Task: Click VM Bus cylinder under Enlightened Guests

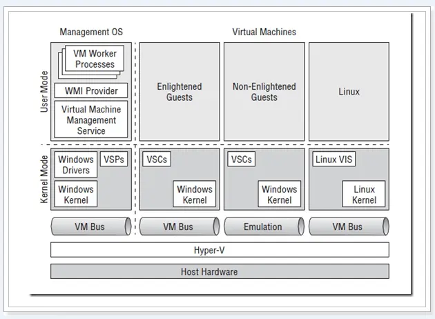Action: coord(180,226)
